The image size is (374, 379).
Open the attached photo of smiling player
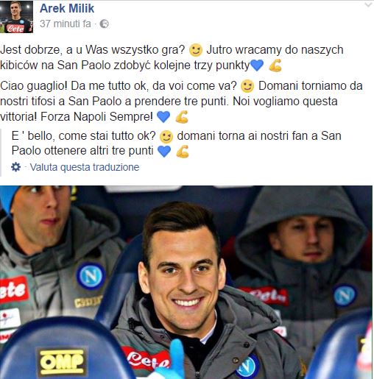(186, 282)
